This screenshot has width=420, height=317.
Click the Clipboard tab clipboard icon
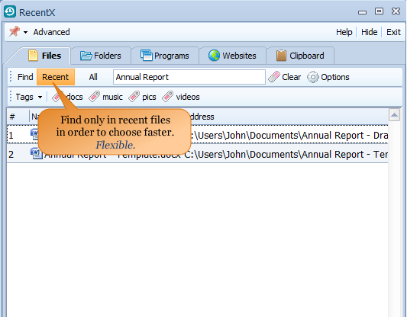tap(281, 56)
